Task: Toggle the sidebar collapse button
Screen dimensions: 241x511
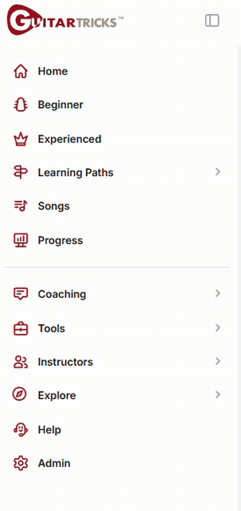Action: [212, 21]
